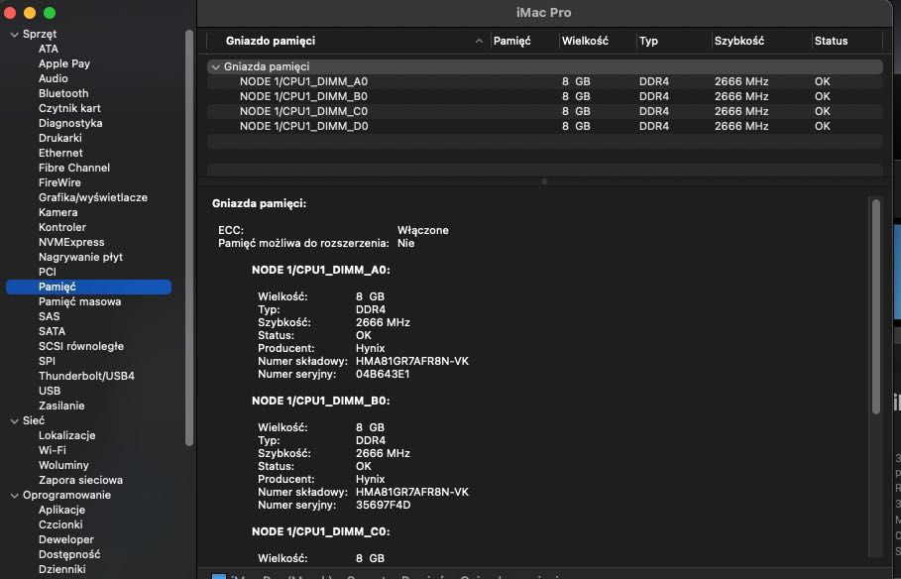Click the NODE 1/CPU1_DIMM_B0: details heading
Screen dimensions: 901x579
[x=320, y=401]
